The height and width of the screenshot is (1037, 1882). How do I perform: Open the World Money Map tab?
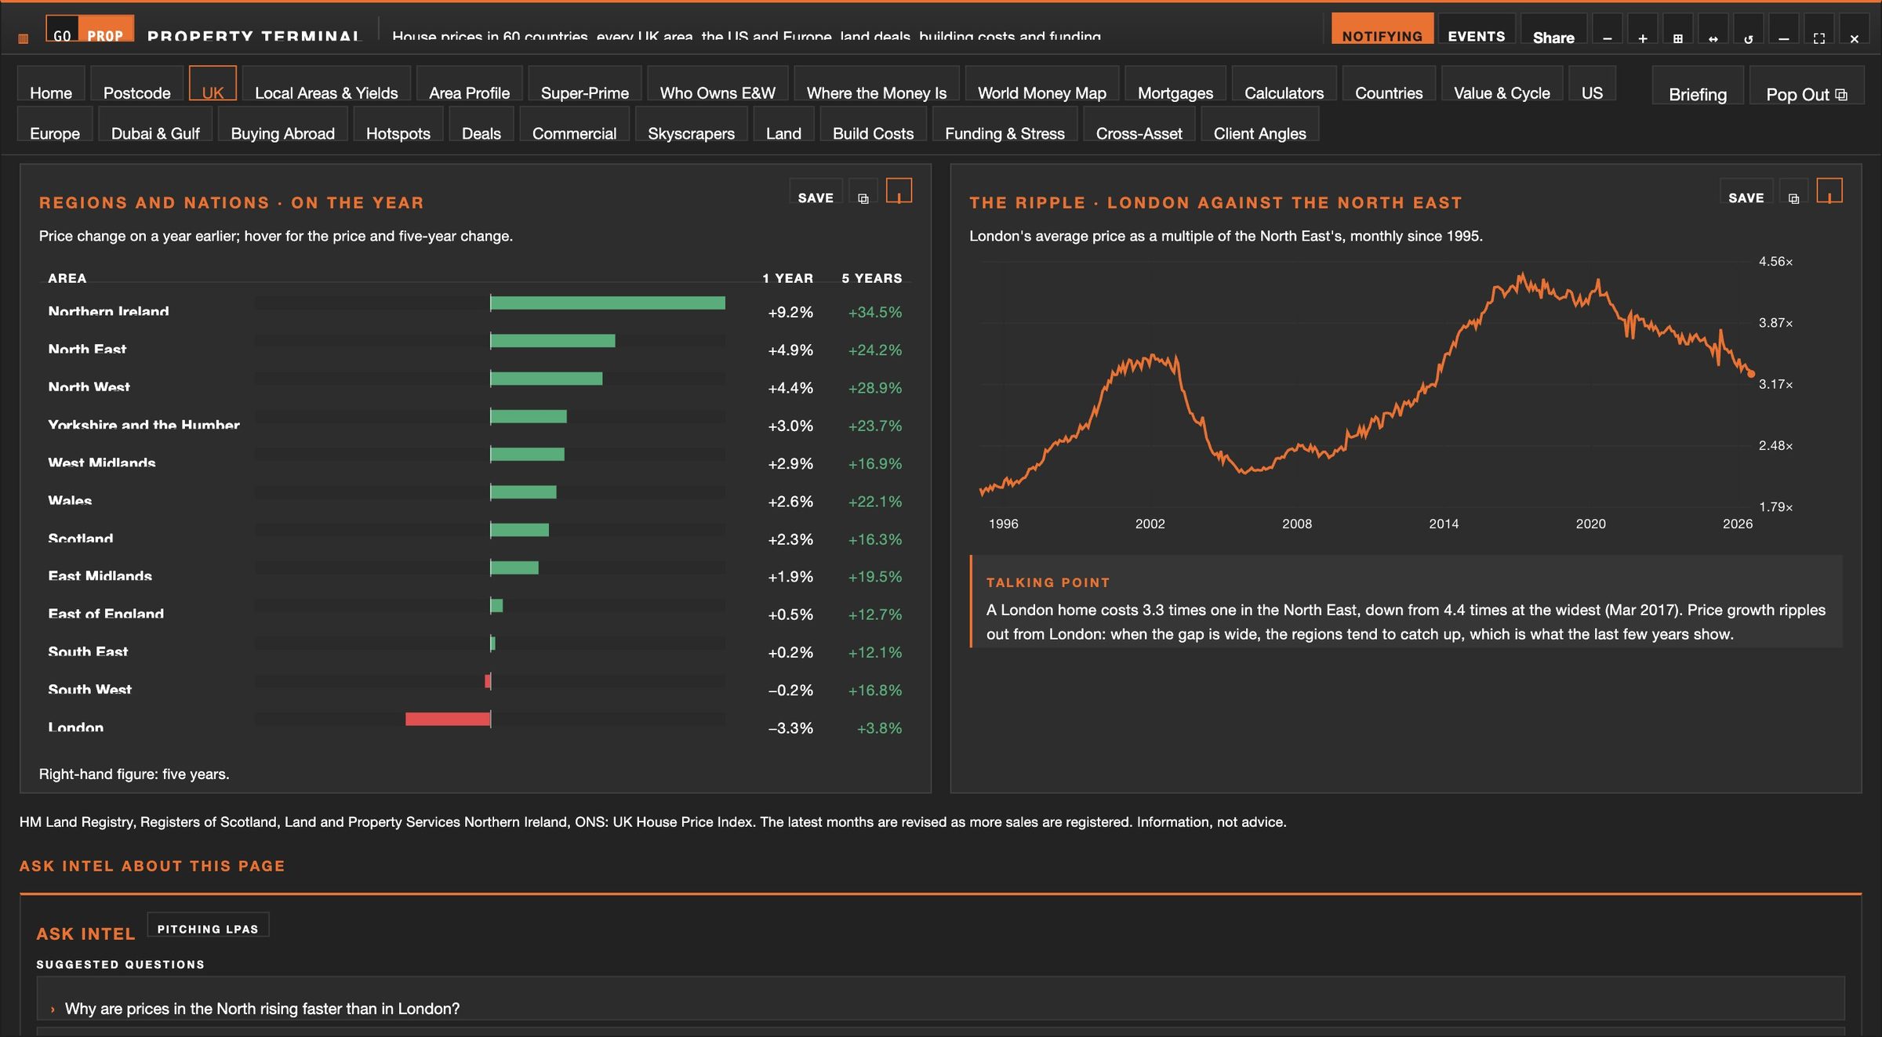pyautogui.click(x=1042, y=84)
